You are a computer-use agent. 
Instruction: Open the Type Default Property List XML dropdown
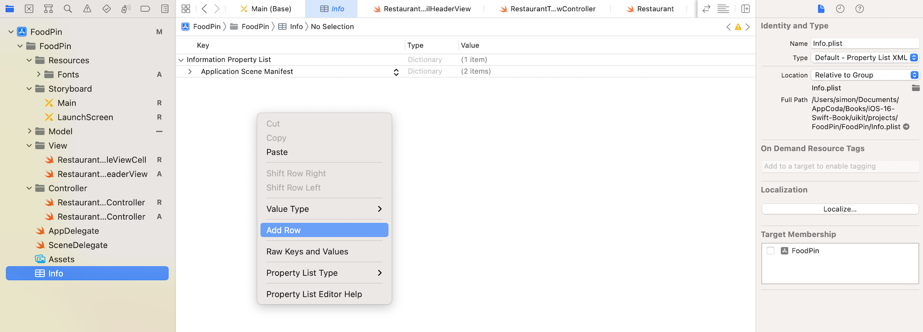pyautogui.click(x=865, y=58)
